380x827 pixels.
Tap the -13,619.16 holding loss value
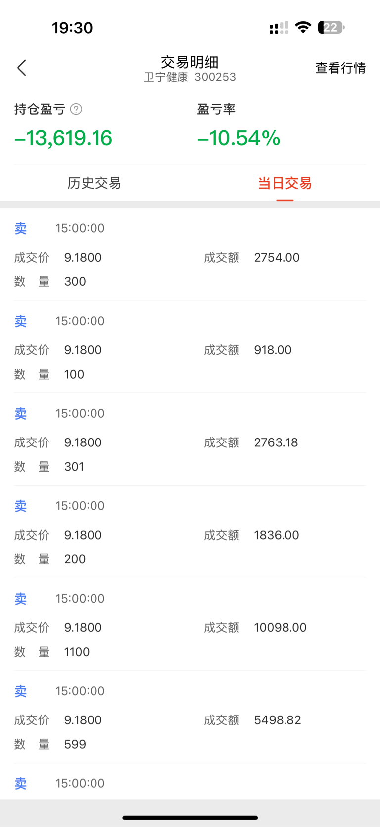click(63, 138)
